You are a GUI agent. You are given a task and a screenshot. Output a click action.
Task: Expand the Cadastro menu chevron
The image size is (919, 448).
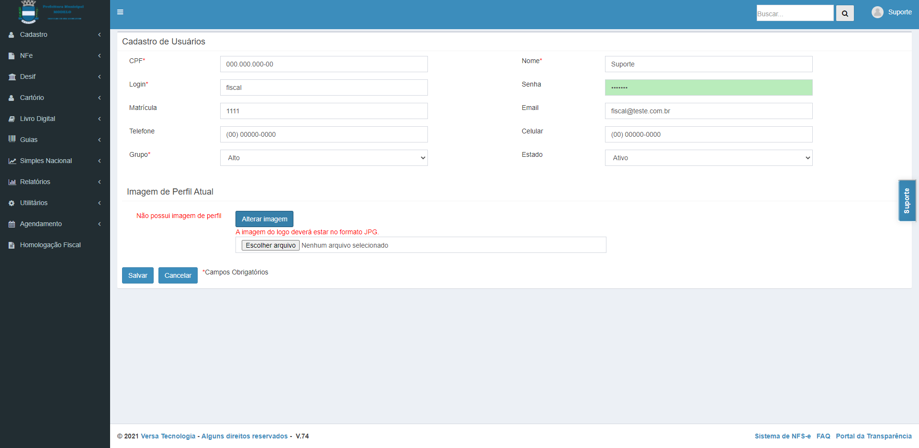99,35
